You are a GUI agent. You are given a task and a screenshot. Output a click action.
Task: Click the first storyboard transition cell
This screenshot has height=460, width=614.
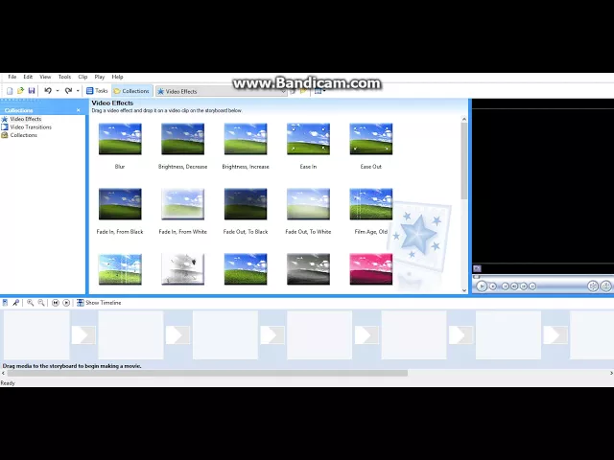pos(83,335)
